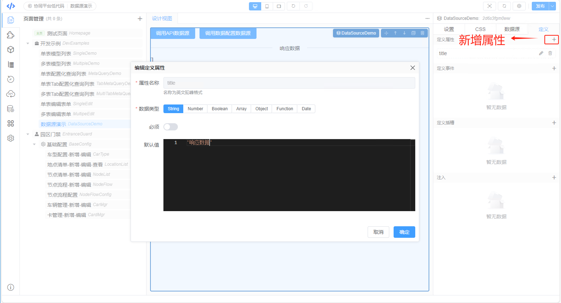Switch to mobile preview mode
The image size is (561, 303).
pyautogui.click(x=267, y=6)
